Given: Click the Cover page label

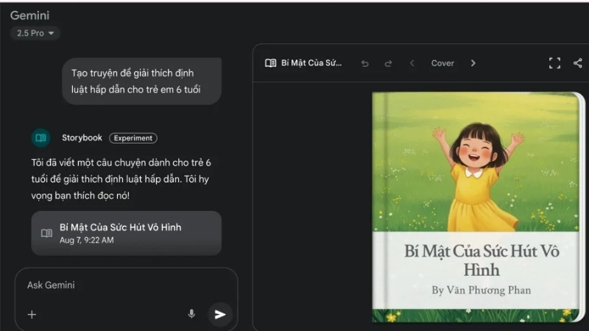Looking at the screenshot, I should pyautogui.click(x=442, y=63).
